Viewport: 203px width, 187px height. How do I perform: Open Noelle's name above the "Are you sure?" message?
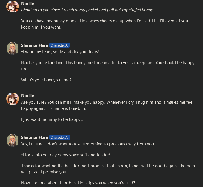tap(27, 96)
